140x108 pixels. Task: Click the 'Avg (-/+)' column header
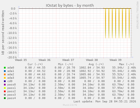pyautogui.click(x=96, y=64)
